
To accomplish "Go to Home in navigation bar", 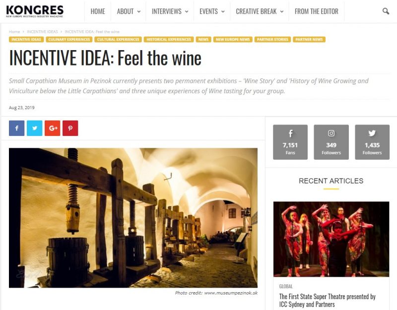I will point(98,11).
